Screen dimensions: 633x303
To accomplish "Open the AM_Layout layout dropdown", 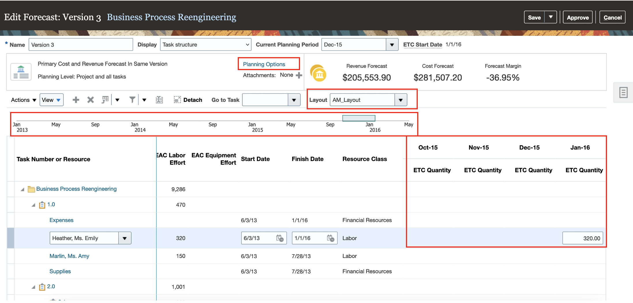I will (x=400, y=100).
